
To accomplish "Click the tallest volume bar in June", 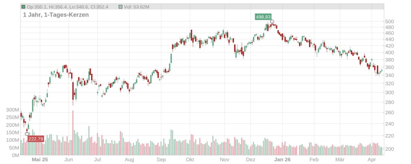I will point(73,132).
